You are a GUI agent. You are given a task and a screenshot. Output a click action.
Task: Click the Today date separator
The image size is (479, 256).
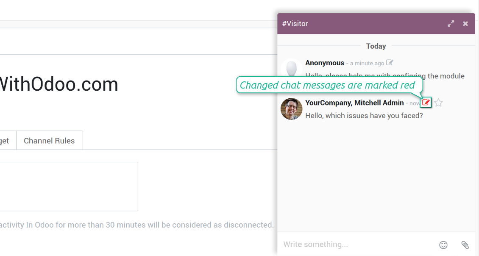click(x=376, y=46)
